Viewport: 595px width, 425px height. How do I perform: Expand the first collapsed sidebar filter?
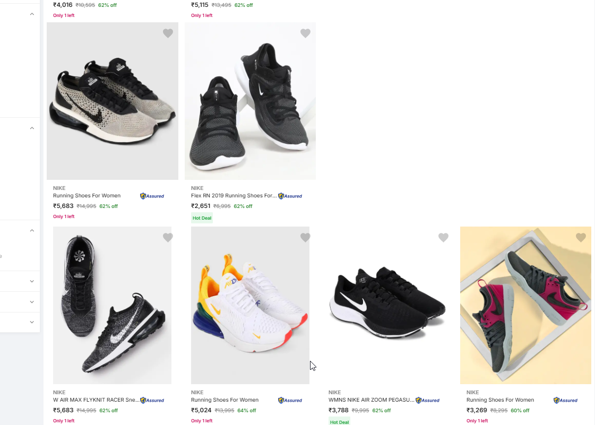click(x=32, y=281)
